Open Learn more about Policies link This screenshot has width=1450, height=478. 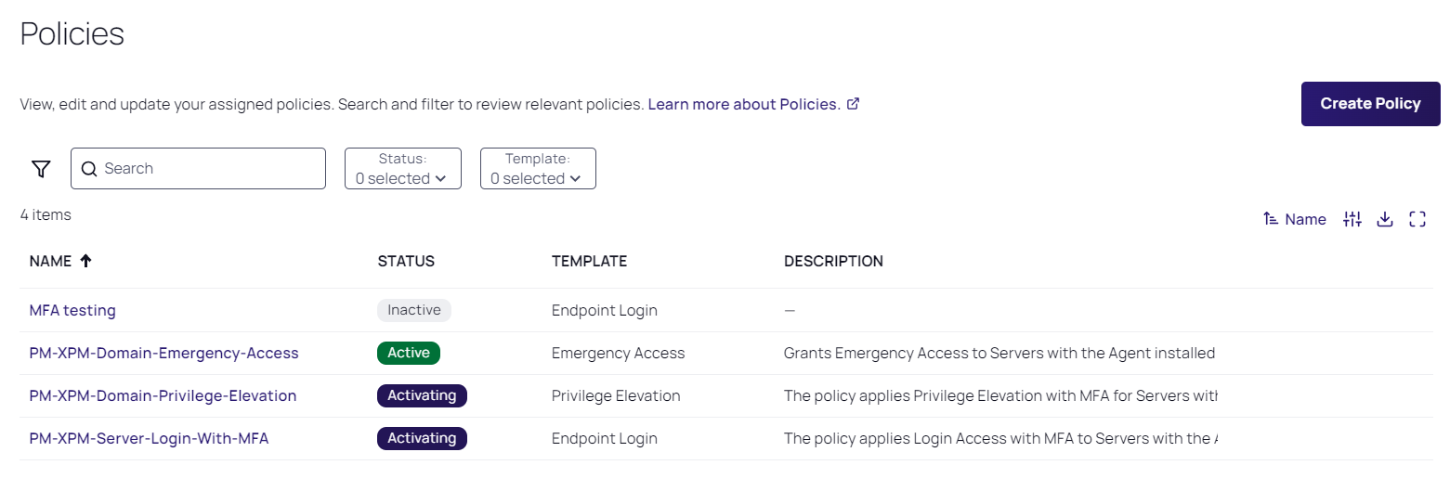click(x=743, y=104)
